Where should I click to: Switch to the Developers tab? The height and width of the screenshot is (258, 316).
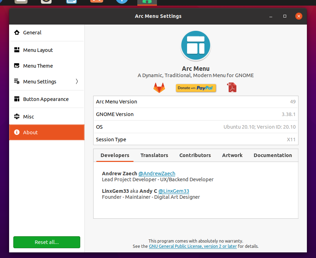click(115, 155)
